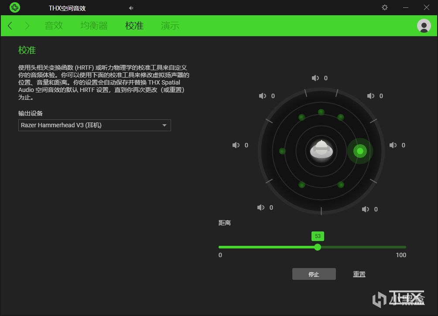This screenshot has height=316, width=438.
Task: Click the back navigation arrow
Action: pos(10,26)
